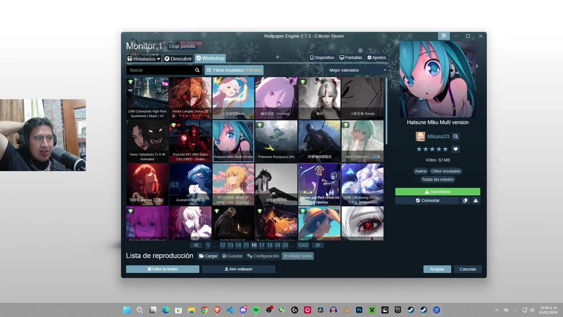563x317 pixels.
Task: Report wallpaper using warning triangle icon
Action: click(475, 200)
